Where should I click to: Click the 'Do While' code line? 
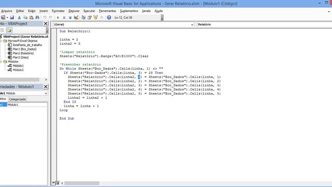(111, 69)
